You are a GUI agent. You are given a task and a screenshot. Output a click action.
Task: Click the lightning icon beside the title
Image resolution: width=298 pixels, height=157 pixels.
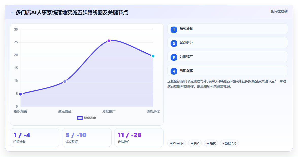tap(12, 13)
